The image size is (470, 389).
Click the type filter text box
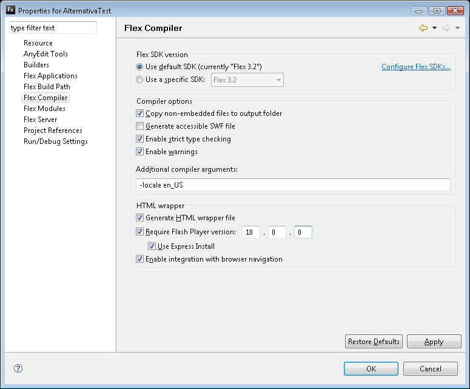click(53, 28)
